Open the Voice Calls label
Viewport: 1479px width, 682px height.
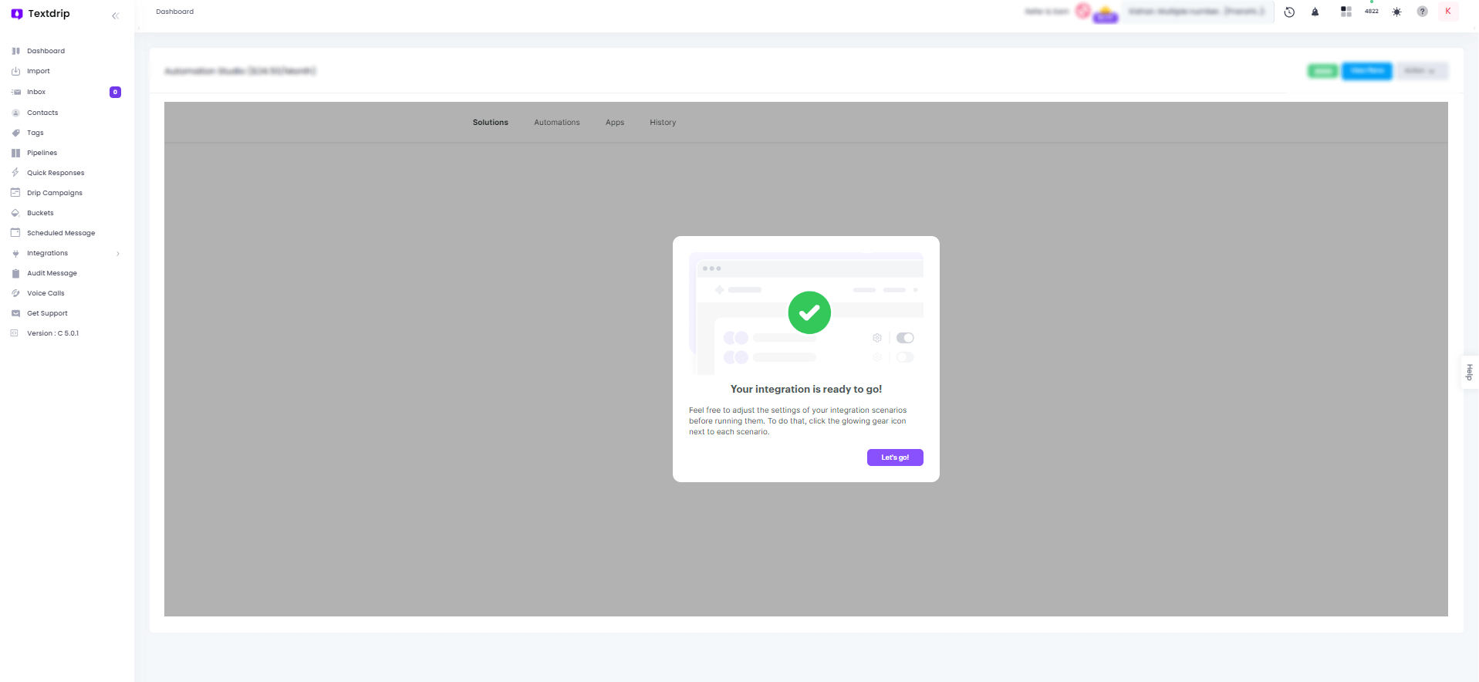coord(46,293)
